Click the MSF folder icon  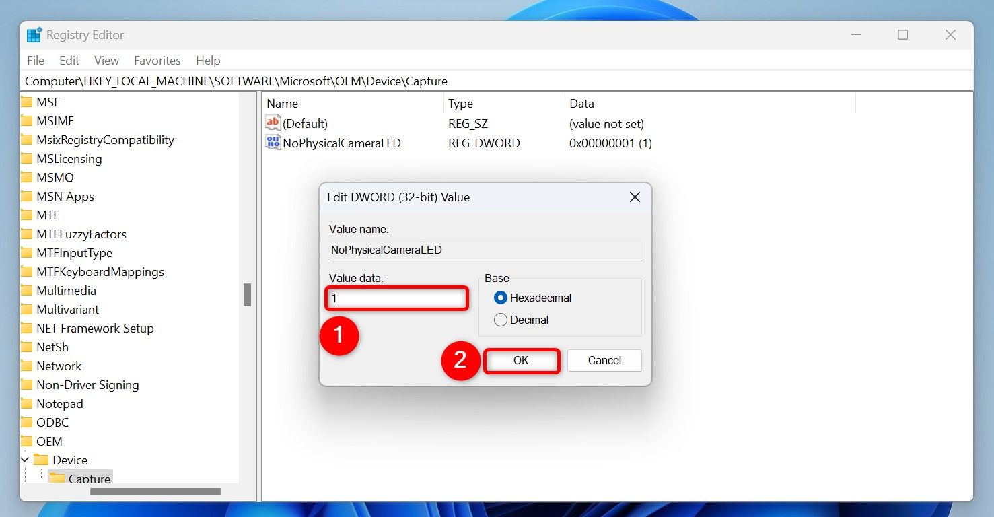pos(26,102)
